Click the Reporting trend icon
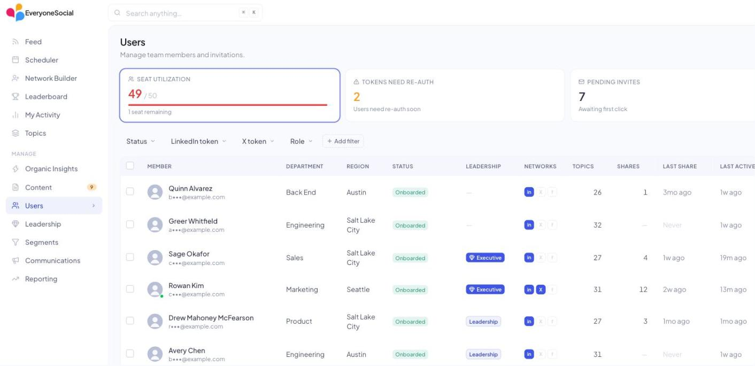The height and width of the screenshot is (366, 755). (16, 279)
